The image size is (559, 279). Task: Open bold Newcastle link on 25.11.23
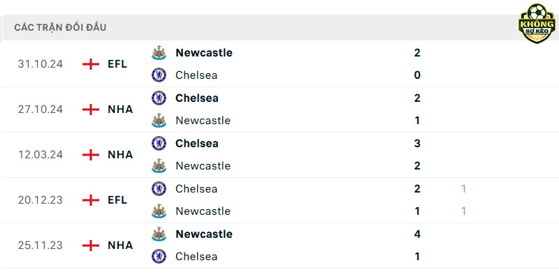pyautogui.click(x=204, y=234)
